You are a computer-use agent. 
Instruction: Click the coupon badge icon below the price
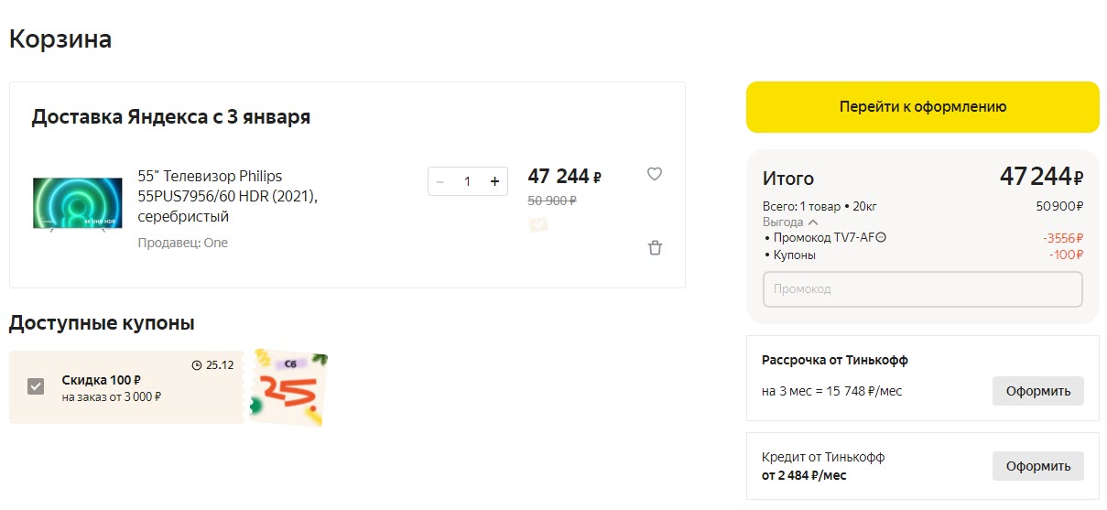(x=537, y=223)
